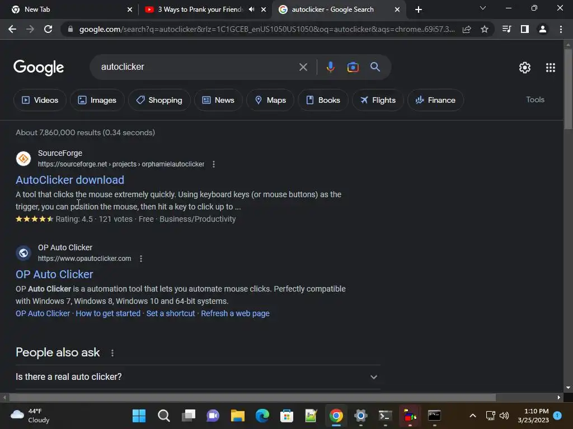Image resolution: width=573 pixels, height=429 pixels.
Task: Clear the search box with the X
Action: point(303,67)
